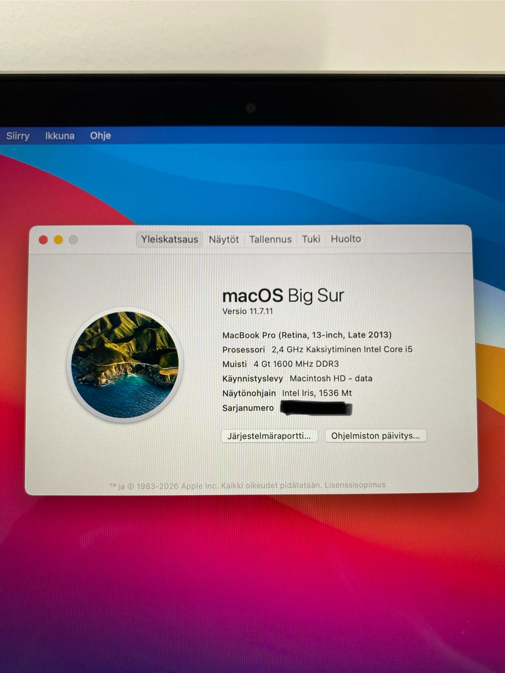Close the About This Mac window
This screenshot has height=673, width=505.
click(x=44, y=240)
